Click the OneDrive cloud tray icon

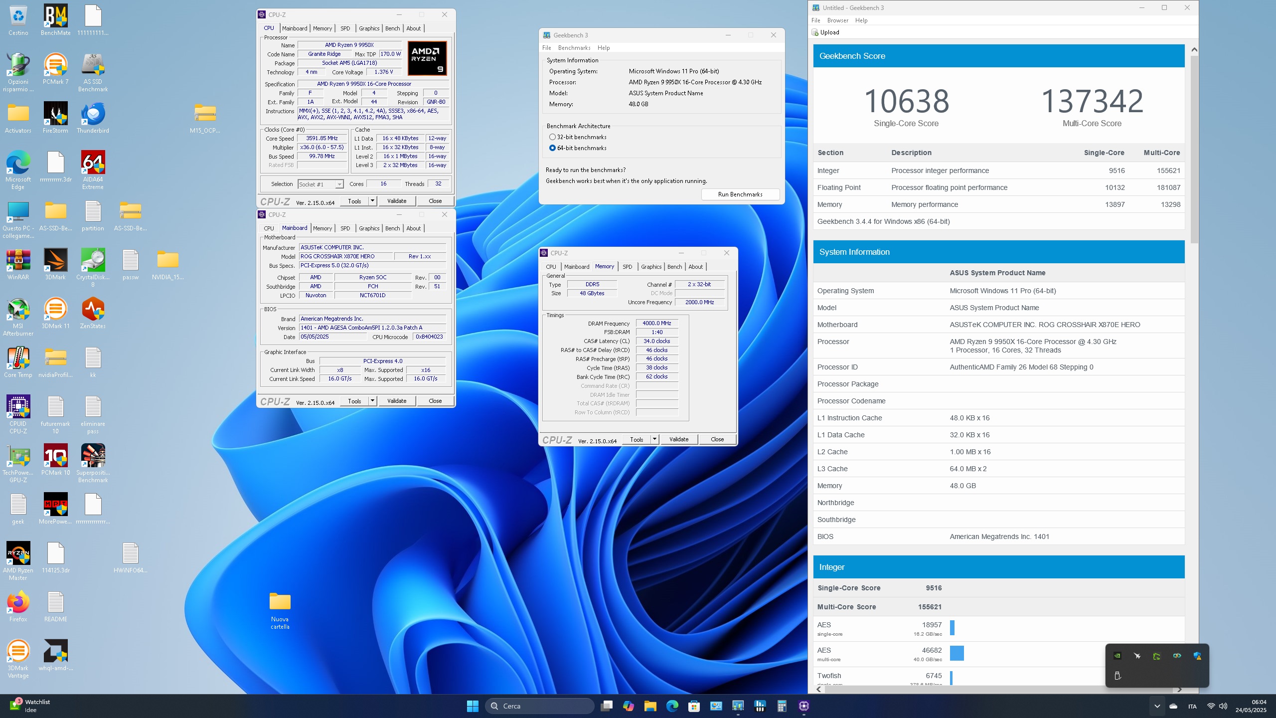[x=1173, y=706]
